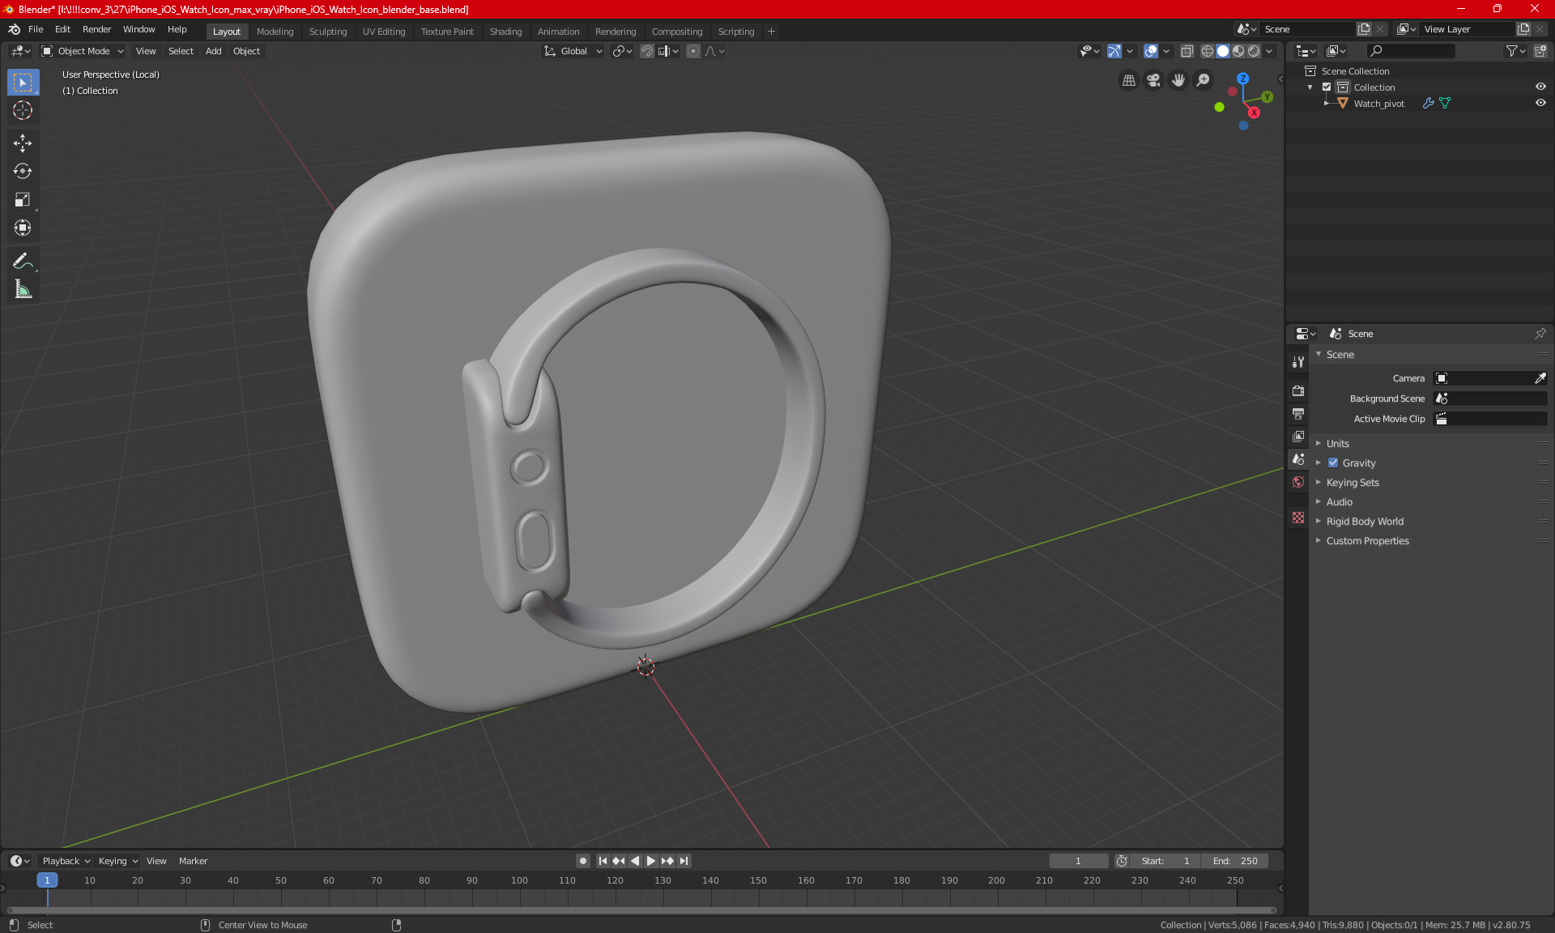This screenshot has height=933, width=1555.
Task: Open the Playback dropdown
Action: click(x=66, y=861)
